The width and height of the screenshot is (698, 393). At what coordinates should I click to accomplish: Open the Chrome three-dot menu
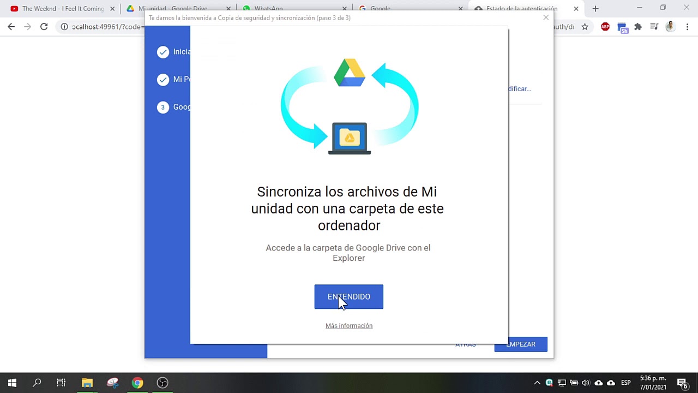(687, 27)
